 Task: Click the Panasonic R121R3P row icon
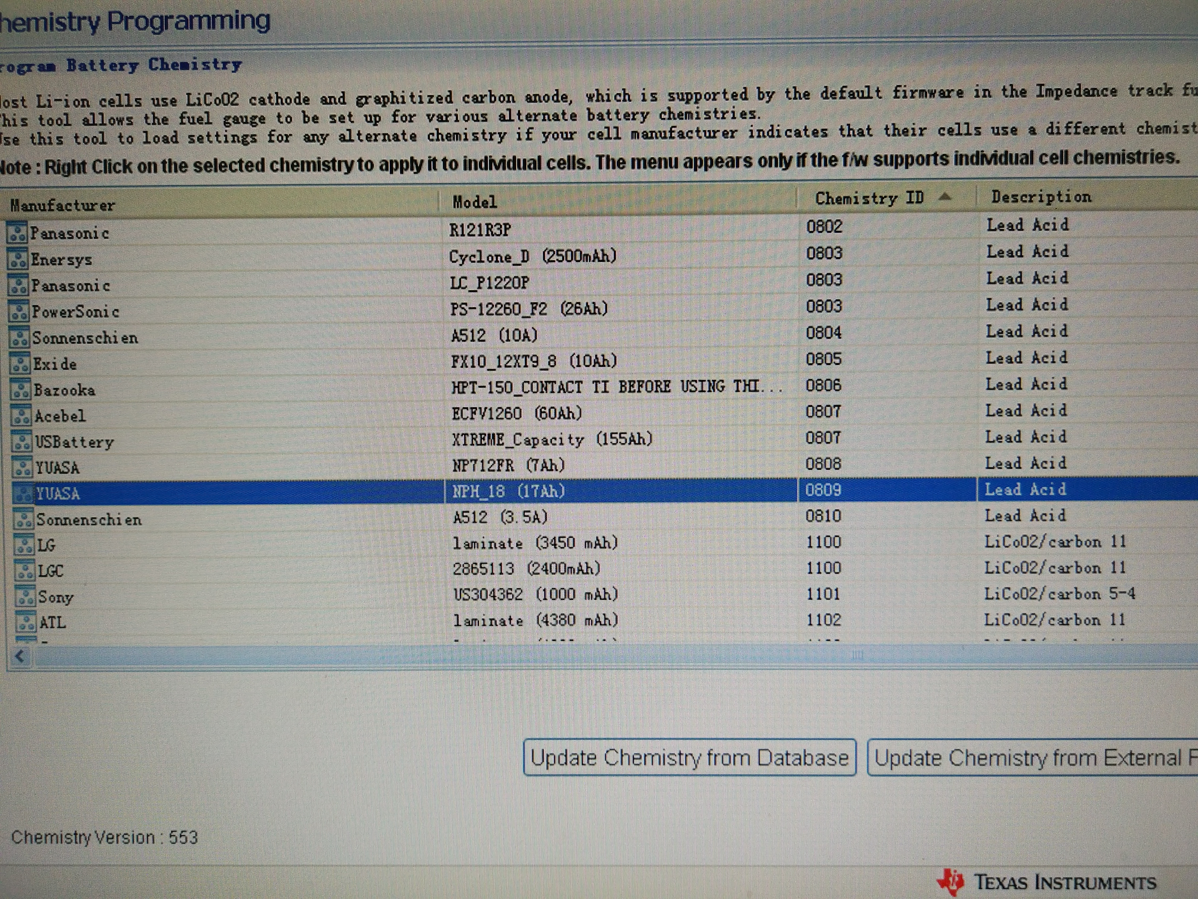pyautogui.click(x=16, y=233)
